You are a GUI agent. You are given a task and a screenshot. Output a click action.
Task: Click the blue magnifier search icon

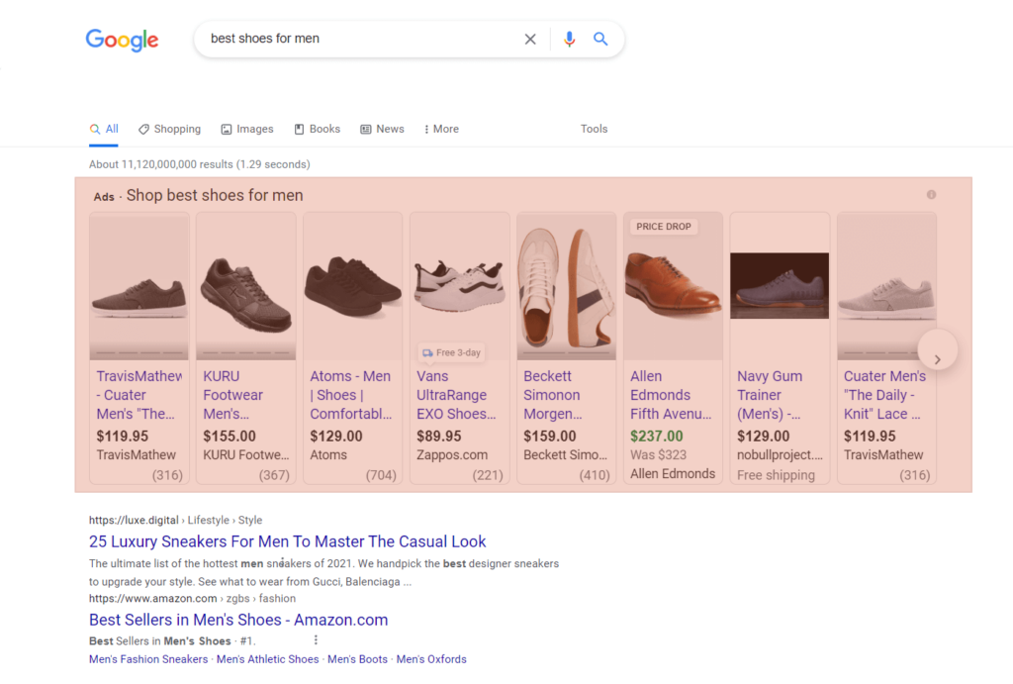coord(600,39)
